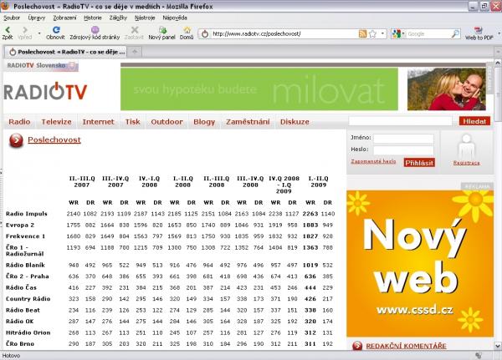Bookmark page with the star icon
Screen dimensions: 502x360
(x=372, y=33)
